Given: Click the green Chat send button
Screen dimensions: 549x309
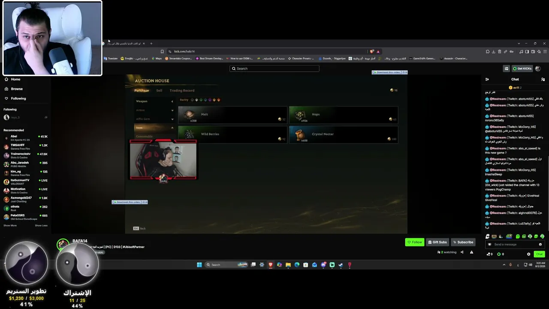Looking at the screenshot, I should pyautogui.click(x=540, y=254).
